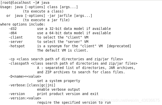Click the -verbose:[class|gc|jni] option
162x105 pixels.
[32, 85]
